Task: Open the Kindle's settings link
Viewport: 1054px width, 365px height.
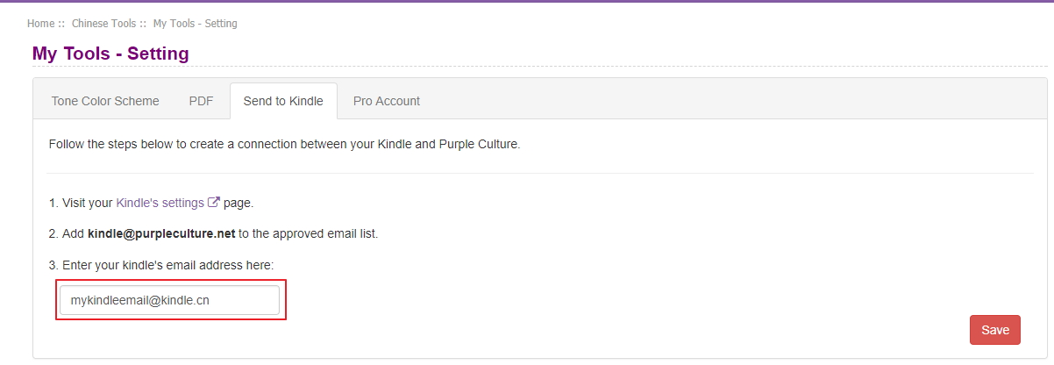Action: [x=160, y=203]
